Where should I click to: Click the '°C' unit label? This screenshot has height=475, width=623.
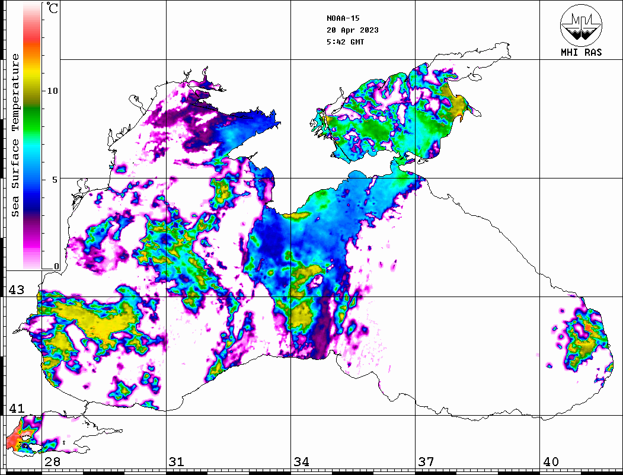click(52, 8)
